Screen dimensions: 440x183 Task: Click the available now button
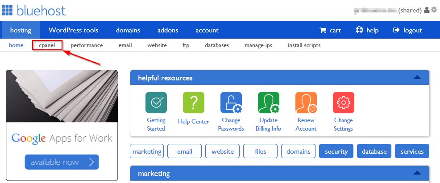pos(62,162)
